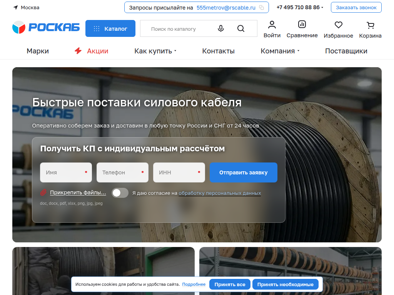The image size is (394, 295).
Task: Open the Марки menu item
Action: pos(38,51)
